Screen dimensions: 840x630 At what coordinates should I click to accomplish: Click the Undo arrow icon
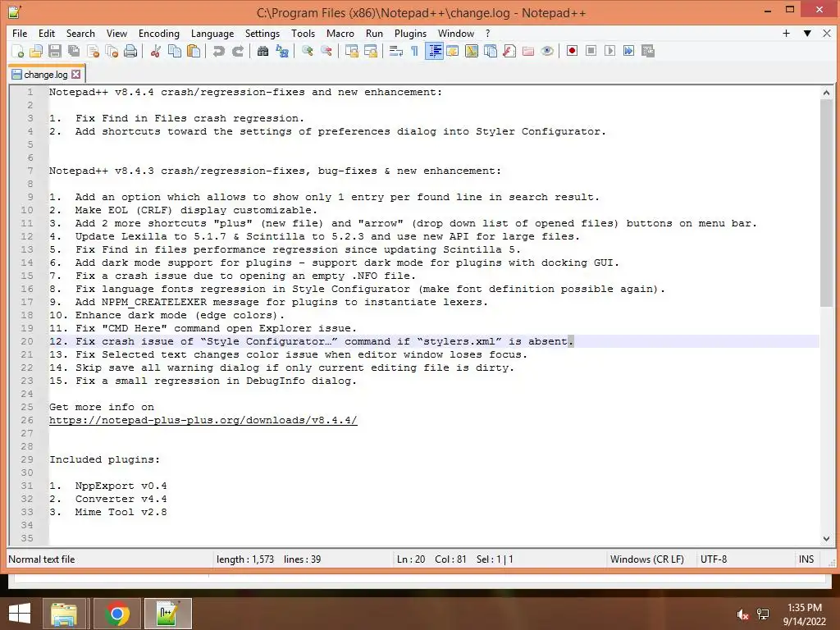[218, 51]
